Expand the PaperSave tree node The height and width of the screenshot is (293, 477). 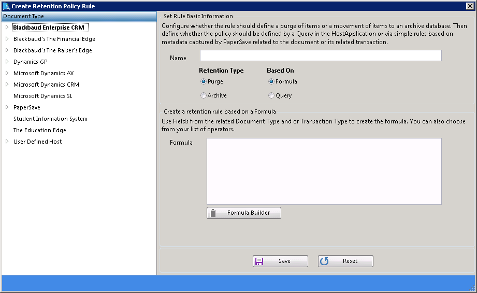(x=7, y=107)
